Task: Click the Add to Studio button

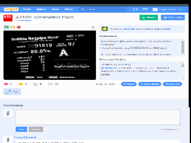Action: [x=150, y=84]
